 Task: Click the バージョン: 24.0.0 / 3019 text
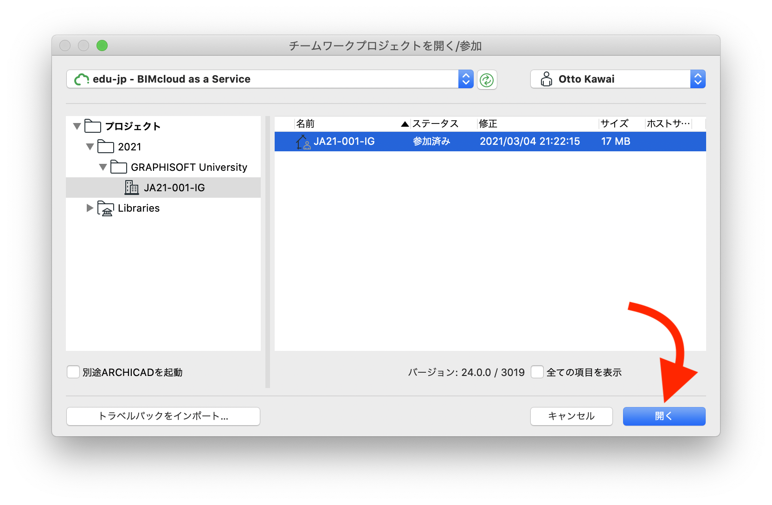point(466,373)
